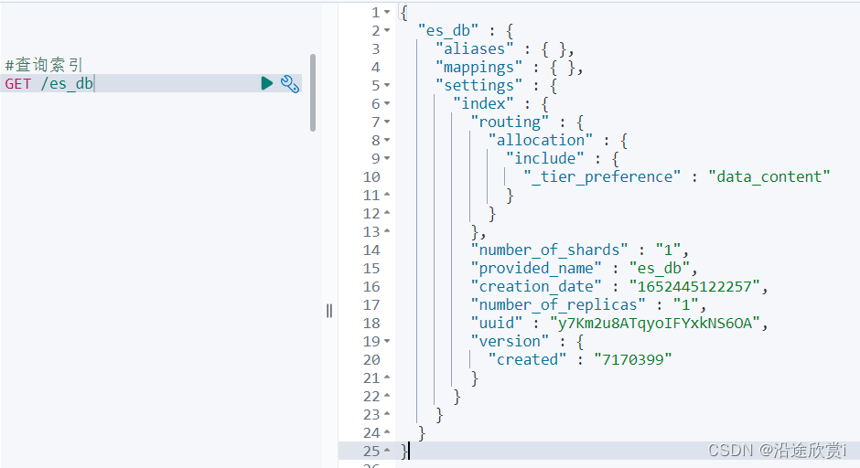Fold the "settings" block on line 5
This screenshot has height=468, width=860.
coord(387,86)
